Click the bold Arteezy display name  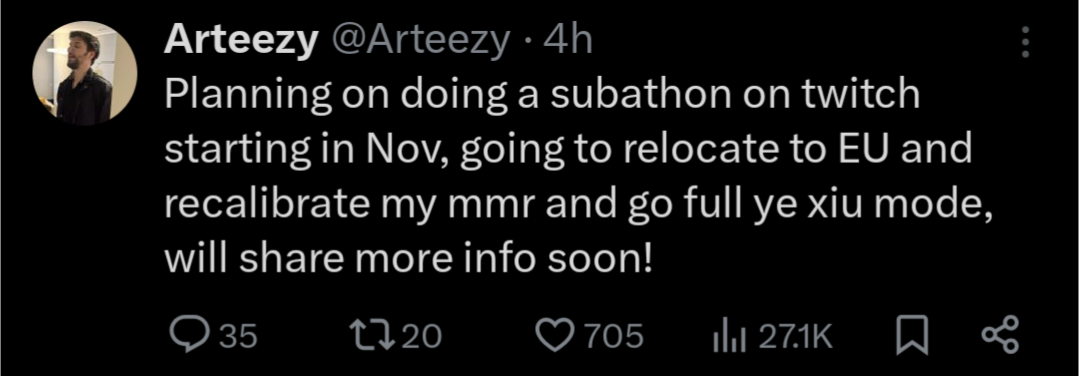click(x=241, y=41)
